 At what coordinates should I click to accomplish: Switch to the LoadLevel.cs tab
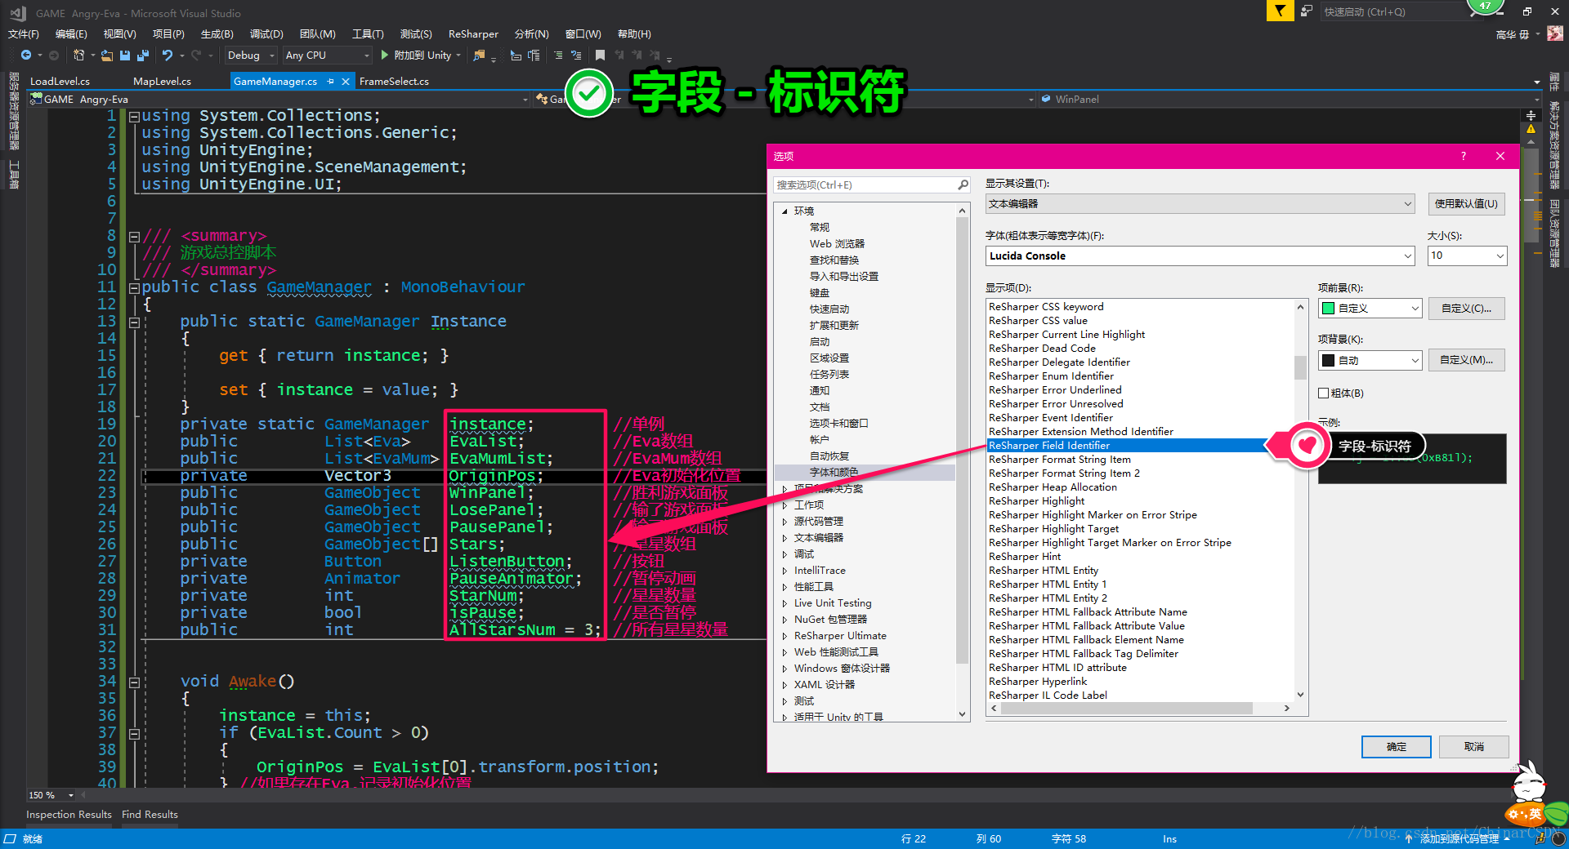pyautogui.click(x=60, y=81)
